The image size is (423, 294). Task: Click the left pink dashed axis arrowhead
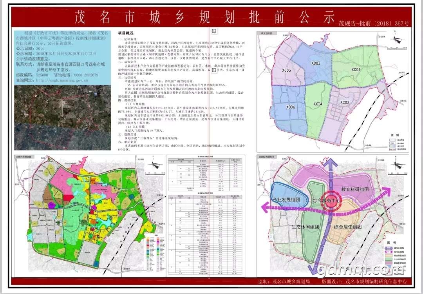coord(265,207)
